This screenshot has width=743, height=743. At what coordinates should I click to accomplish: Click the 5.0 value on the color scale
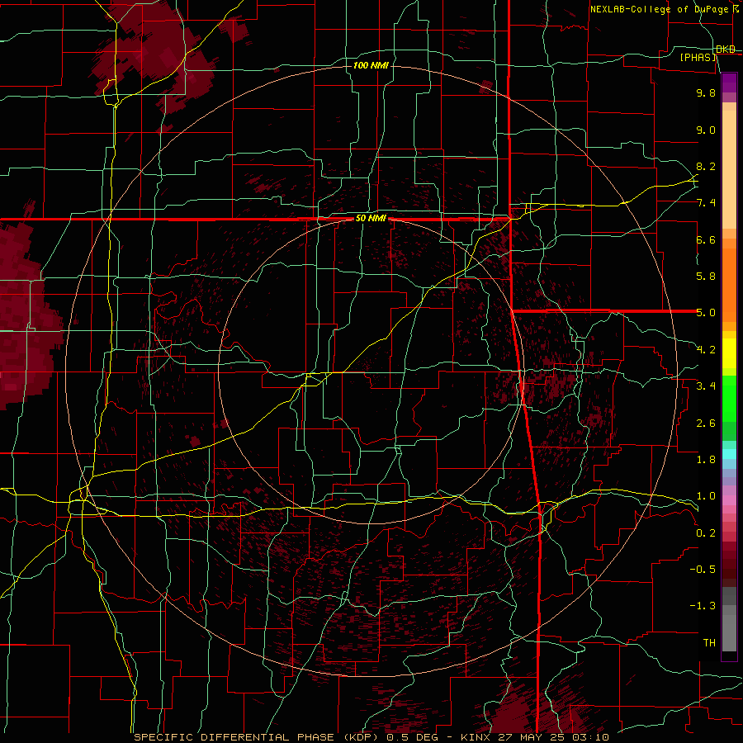(706, 313)
